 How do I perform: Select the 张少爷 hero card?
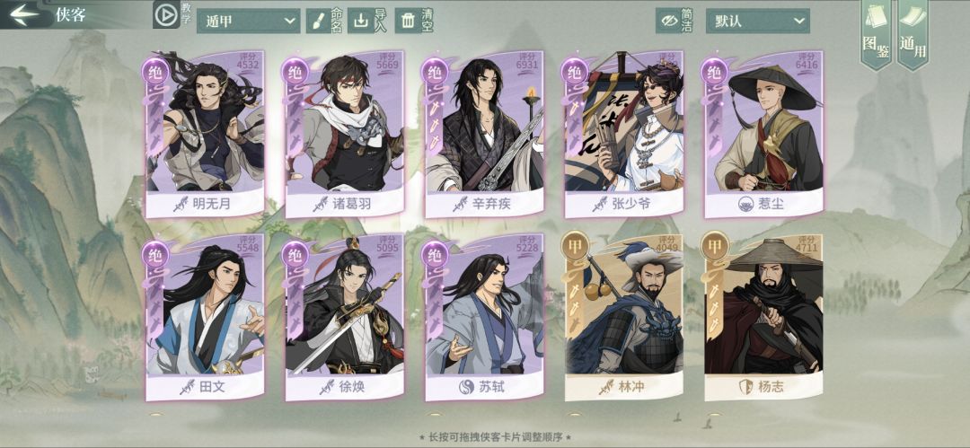click(623, 135)
